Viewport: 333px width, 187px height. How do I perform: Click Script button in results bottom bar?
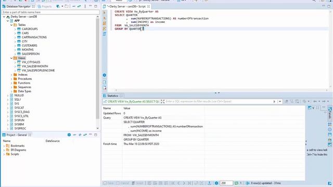tap(137, 183)
